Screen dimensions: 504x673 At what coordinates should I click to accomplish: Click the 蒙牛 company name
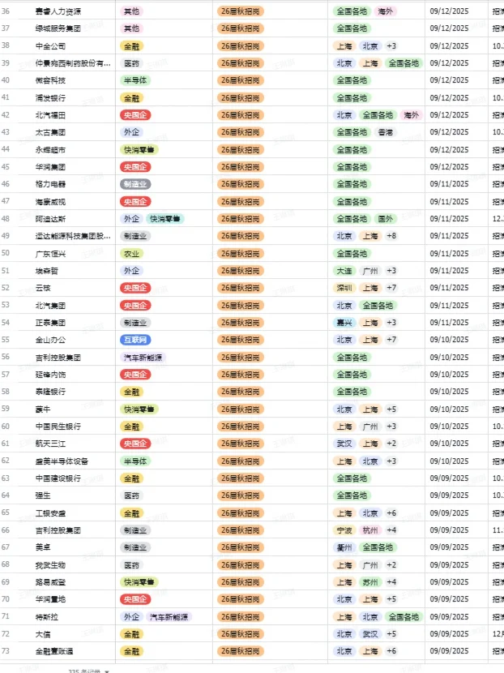(43, 409)
